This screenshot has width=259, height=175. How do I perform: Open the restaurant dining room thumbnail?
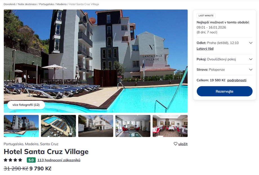(x=170, y=126)
